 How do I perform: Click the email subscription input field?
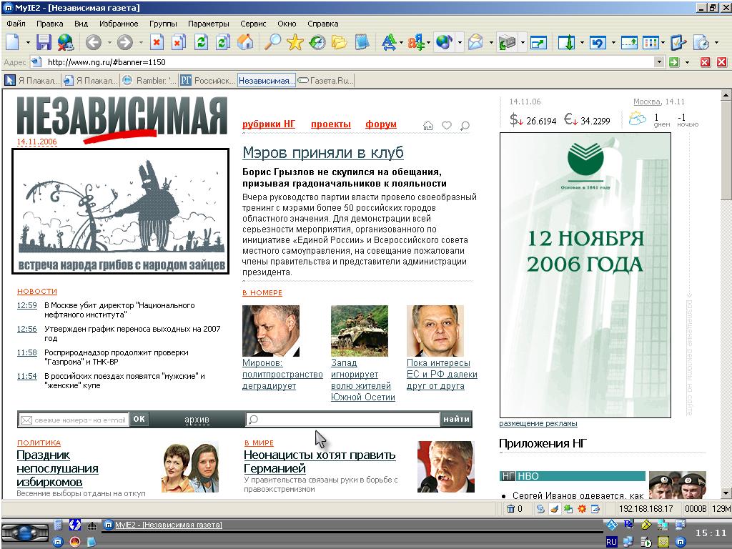(74, 420)
